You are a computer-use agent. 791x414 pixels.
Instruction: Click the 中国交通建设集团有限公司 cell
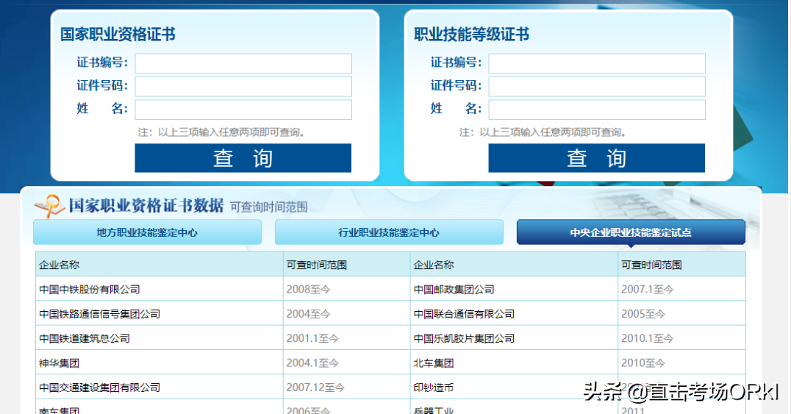[x=160, y=388]
